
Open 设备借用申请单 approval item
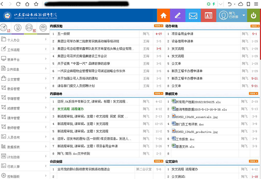pyautogui.click(x=182, y=41)
